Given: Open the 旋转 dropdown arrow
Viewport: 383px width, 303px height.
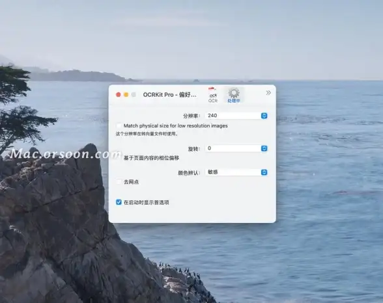Looking at the screenshot, I should point(264,148).
